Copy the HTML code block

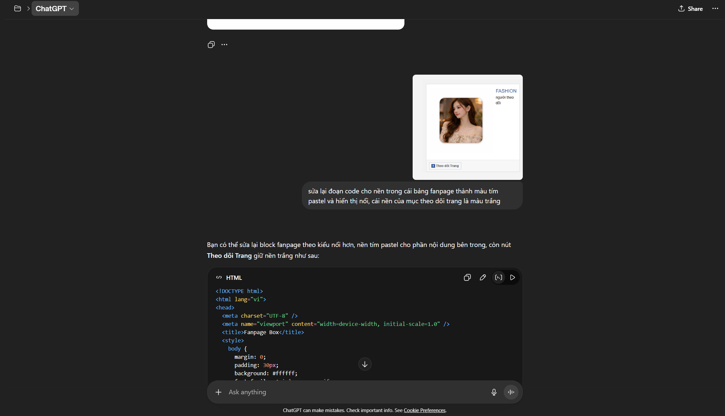(467, 278)
